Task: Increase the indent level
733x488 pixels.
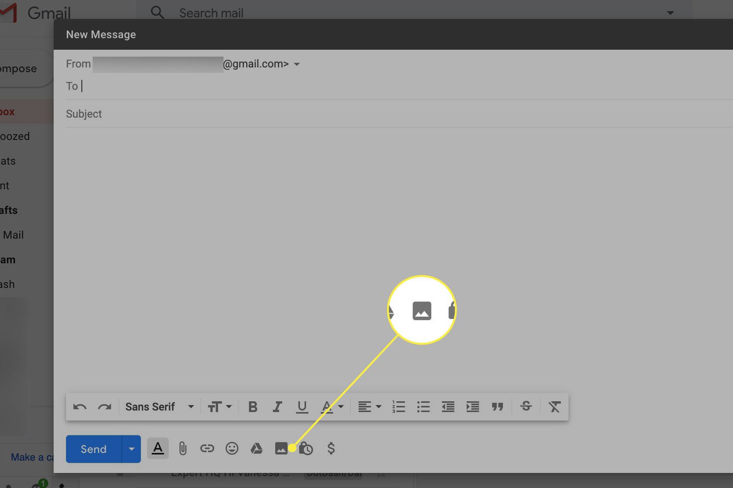Action: tap(473, 407)
